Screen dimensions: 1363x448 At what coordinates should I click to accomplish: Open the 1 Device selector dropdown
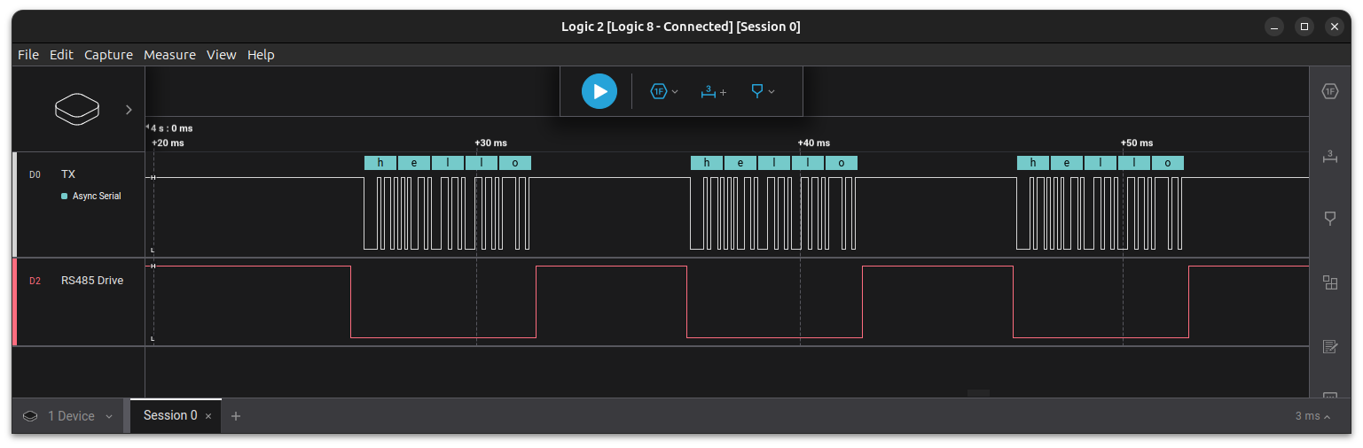click(68, 416)
